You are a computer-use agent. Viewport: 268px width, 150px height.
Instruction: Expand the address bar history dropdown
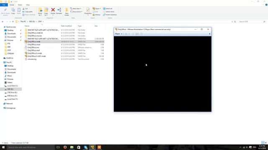(232, 22)
